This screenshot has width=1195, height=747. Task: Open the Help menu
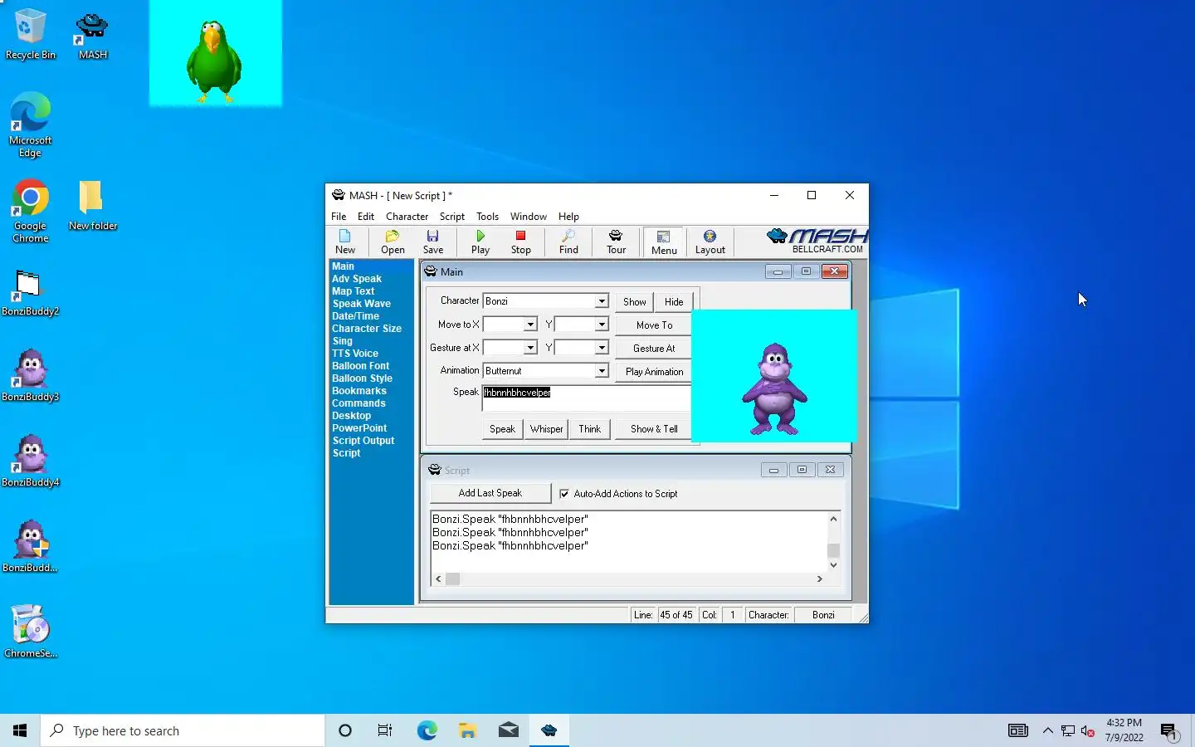pyautogui.click(x=568, y=217)
